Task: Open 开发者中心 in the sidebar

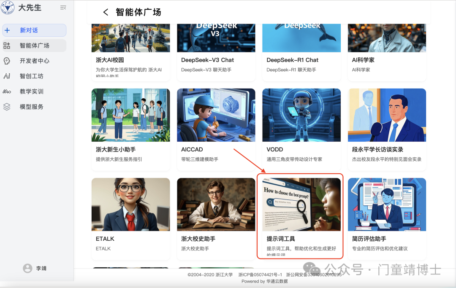Action: [34, 61]
